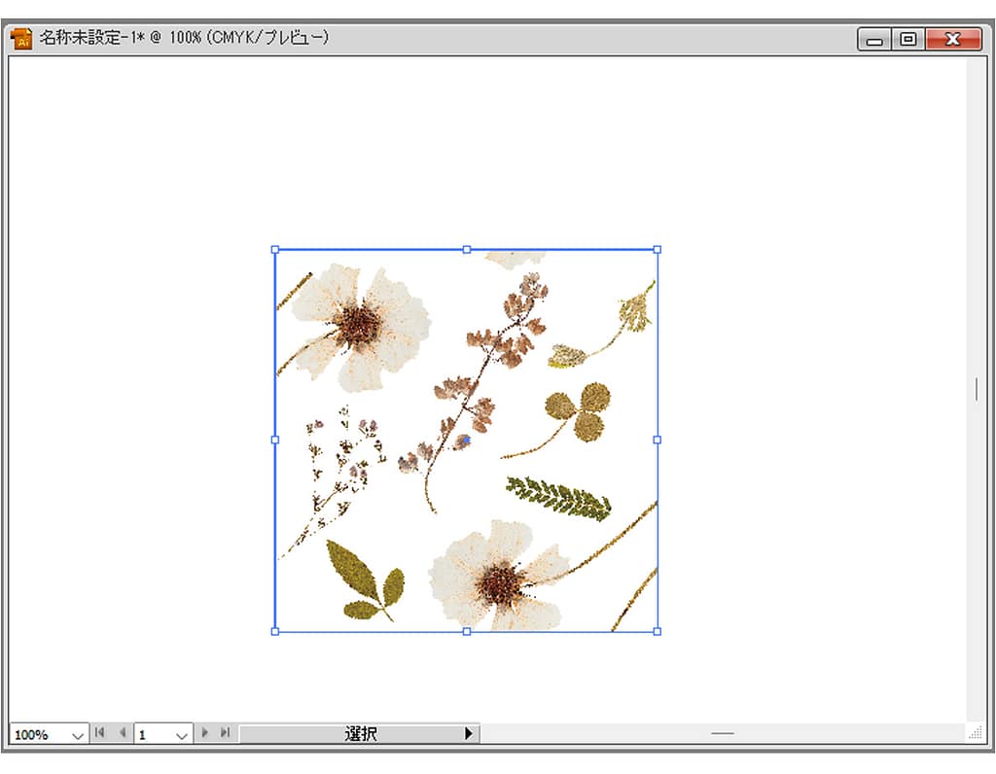
Task: Click the horizontal scrollbar thumb at bottom
Action: coord(722,733)
